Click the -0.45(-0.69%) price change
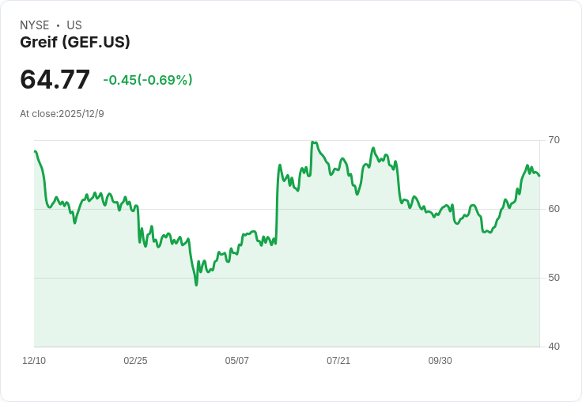Screen dimensions: 582x402 (148, 80)
